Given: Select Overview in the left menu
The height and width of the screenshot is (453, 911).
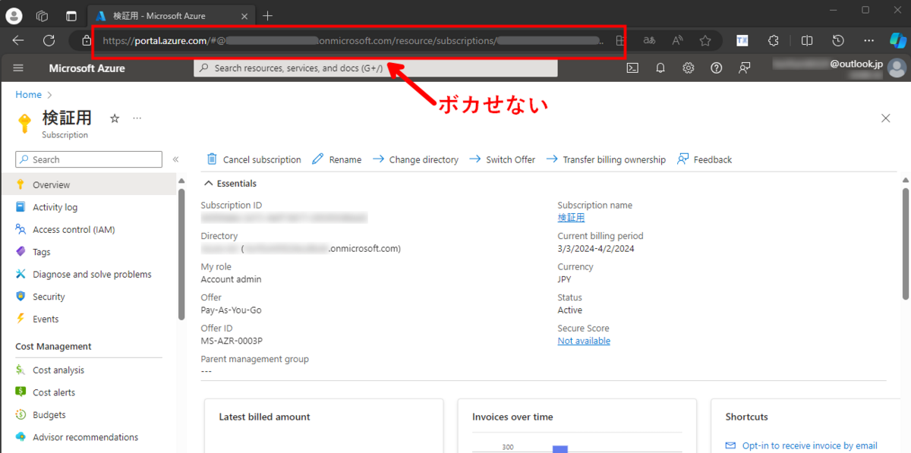Looking at the screenshot, I should (x=88, y=184).
